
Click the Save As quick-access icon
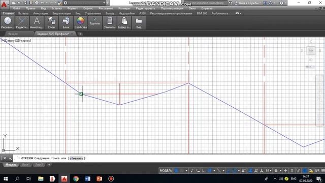click(x=30, y=3)
